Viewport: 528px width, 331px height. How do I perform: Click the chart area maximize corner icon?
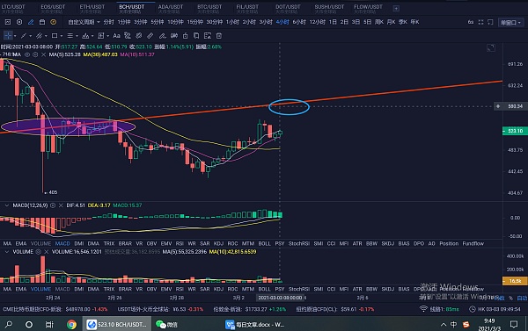491,48
